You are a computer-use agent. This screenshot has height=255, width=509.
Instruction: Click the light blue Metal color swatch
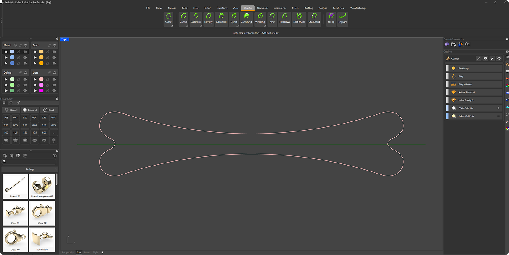click(12, 52)
